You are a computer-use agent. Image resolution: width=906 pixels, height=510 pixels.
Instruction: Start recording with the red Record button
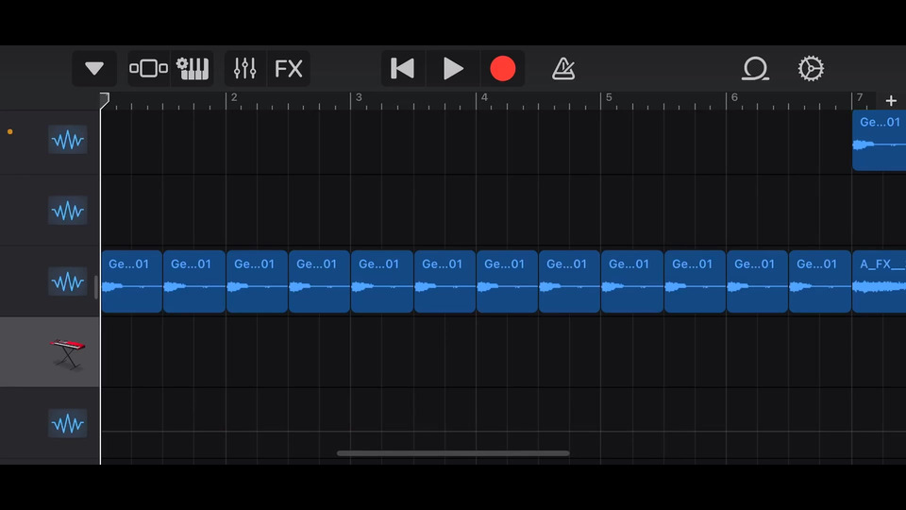click(503, 69)
